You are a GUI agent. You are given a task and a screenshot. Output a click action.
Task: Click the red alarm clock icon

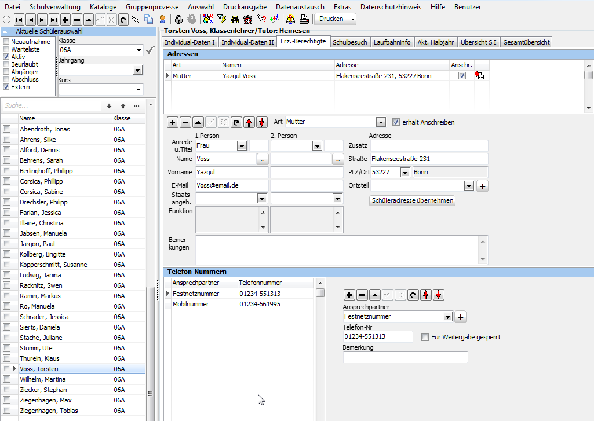[x=248, y=19]
